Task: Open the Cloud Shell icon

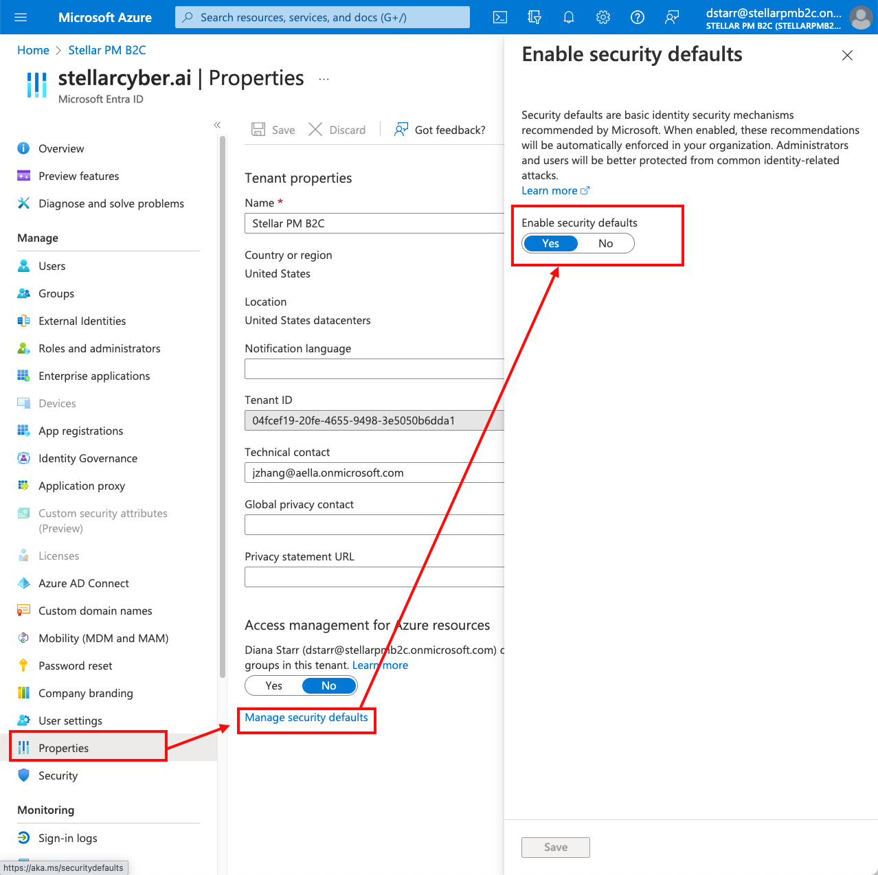Action: (500, 17)
